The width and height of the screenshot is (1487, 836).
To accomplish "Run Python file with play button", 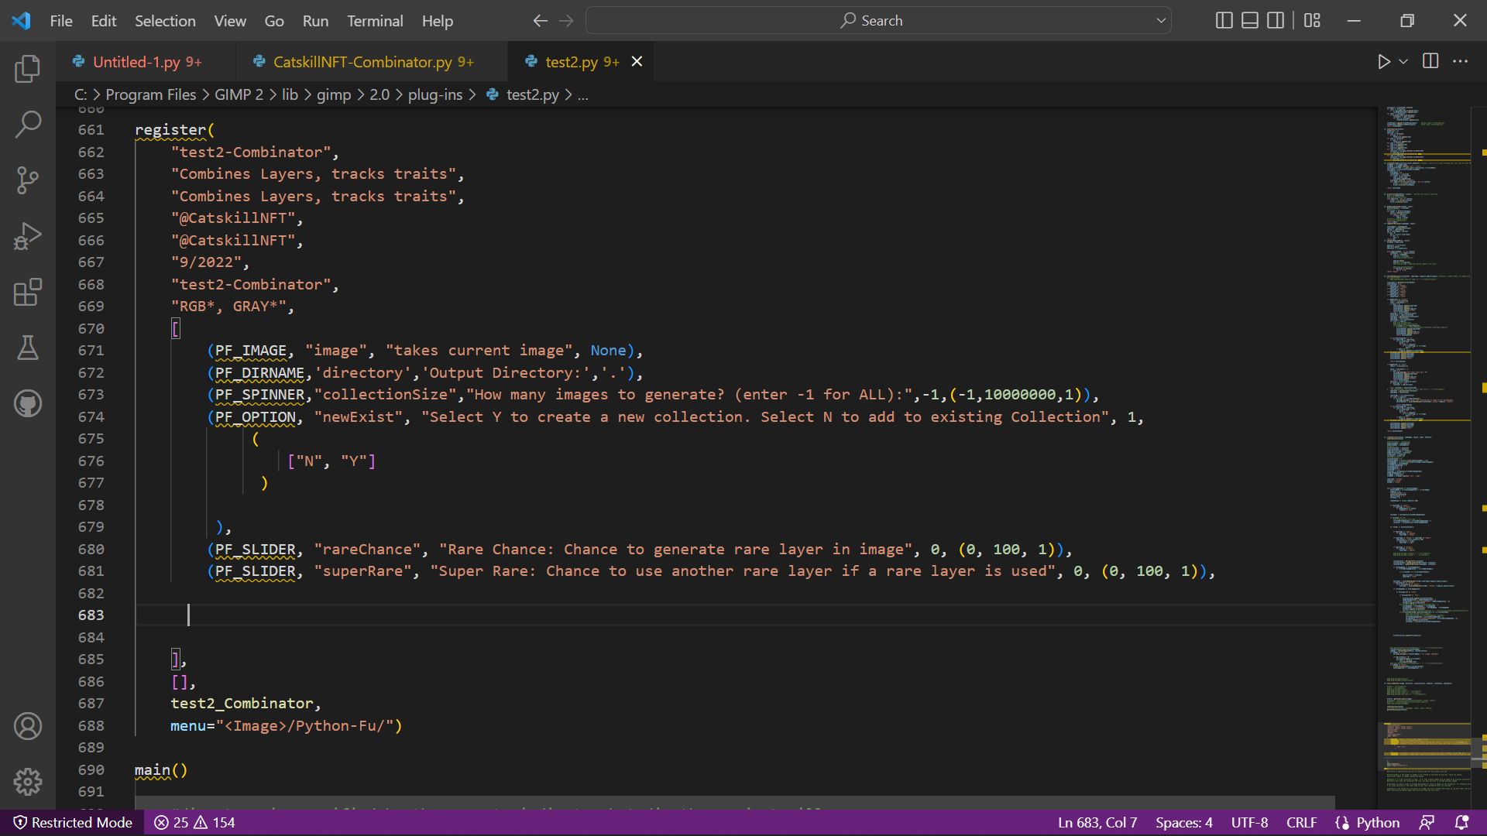I will coord(1384,61).
